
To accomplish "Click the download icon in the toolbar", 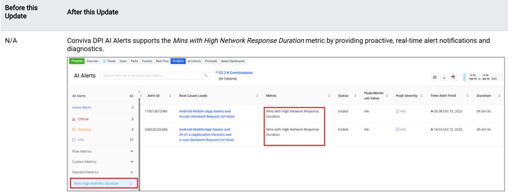I will (x=444, y=77).
